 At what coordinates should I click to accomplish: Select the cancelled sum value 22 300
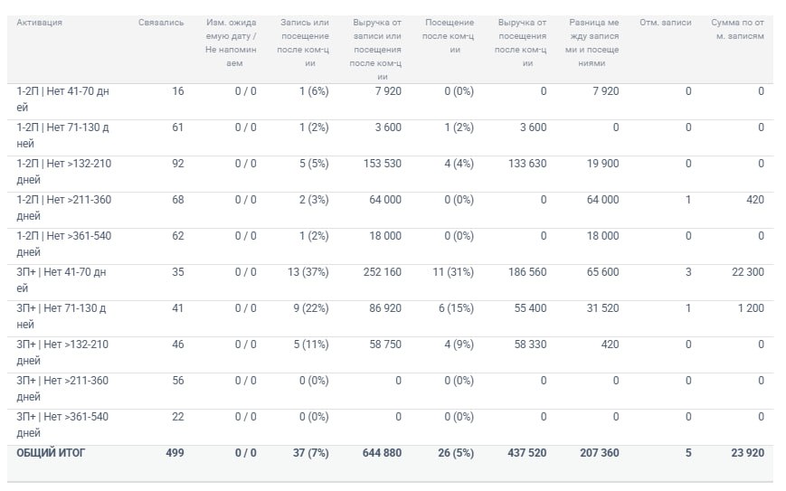point(748,272)
